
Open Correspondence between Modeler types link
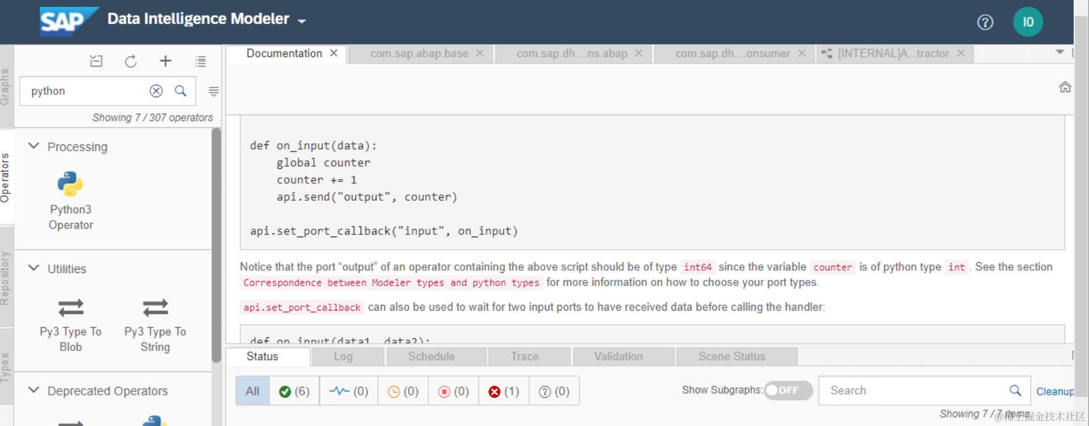click(391, 283)
